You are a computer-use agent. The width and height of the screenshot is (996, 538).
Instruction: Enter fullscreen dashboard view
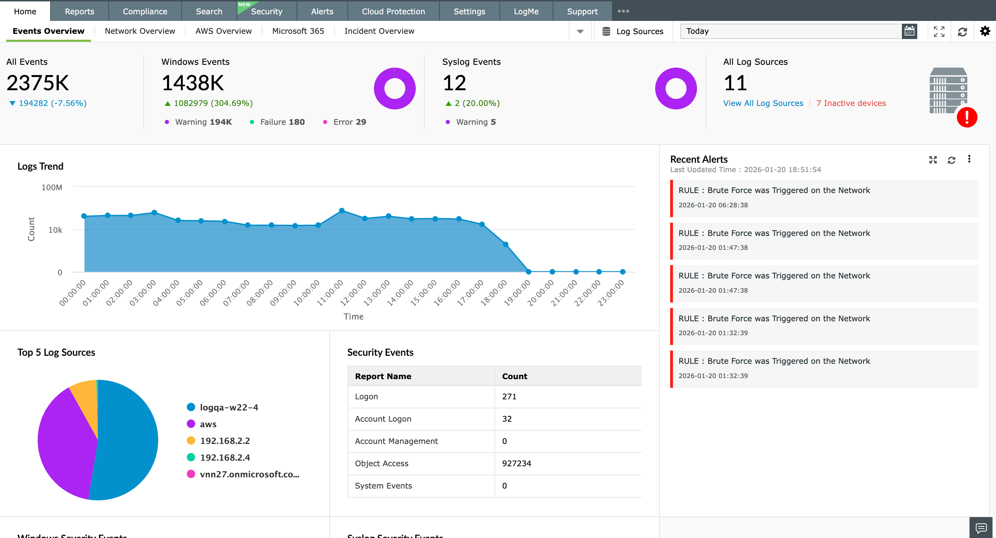(939, 31)
